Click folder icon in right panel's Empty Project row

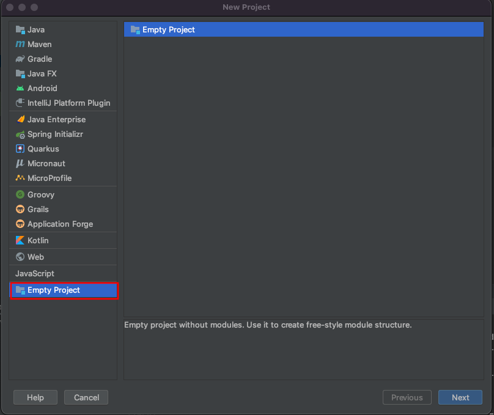(135, 30)
